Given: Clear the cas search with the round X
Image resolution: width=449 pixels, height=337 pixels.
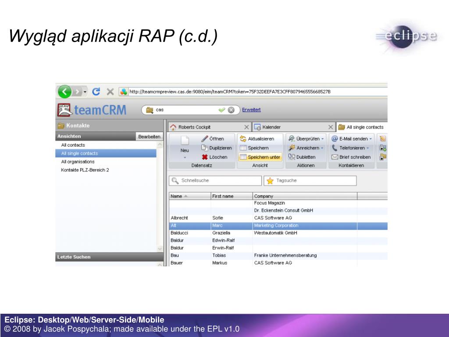Looking at the screenshot, I should [231, 110].
